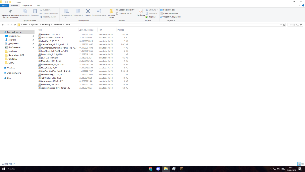This screenshot has height=172, width=305.
Task: Click the Explorer help question mark icon
Action: (x=303, y=5)
